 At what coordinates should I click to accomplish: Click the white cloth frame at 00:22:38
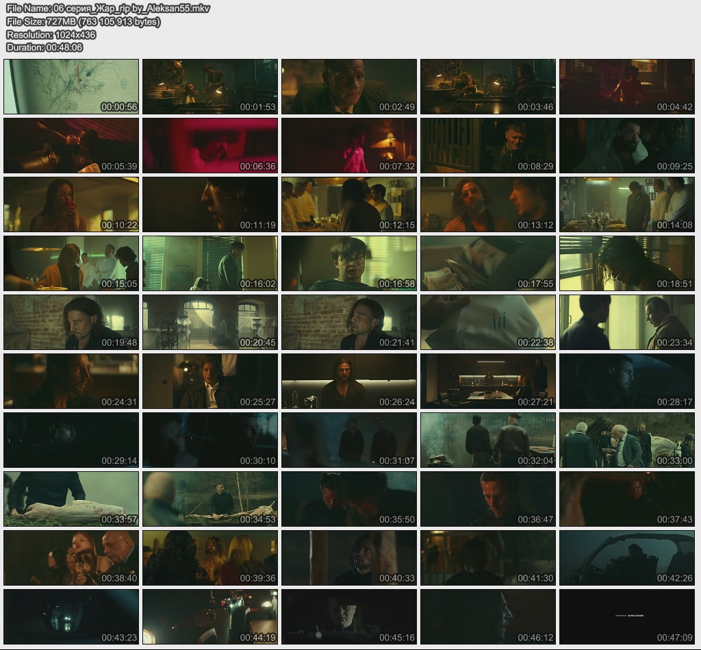(488, 322)
